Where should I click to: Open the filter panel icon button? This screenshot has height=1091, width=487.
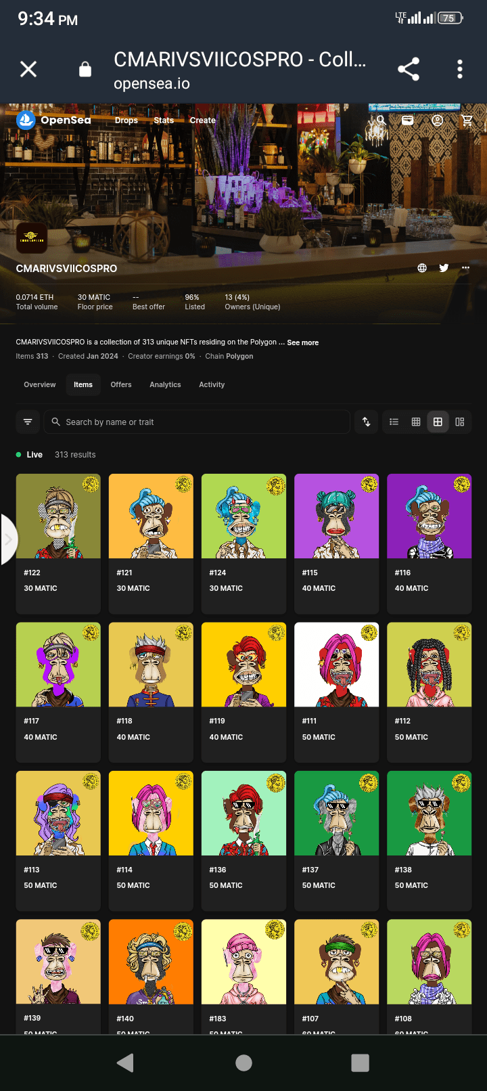coord(28,422)
